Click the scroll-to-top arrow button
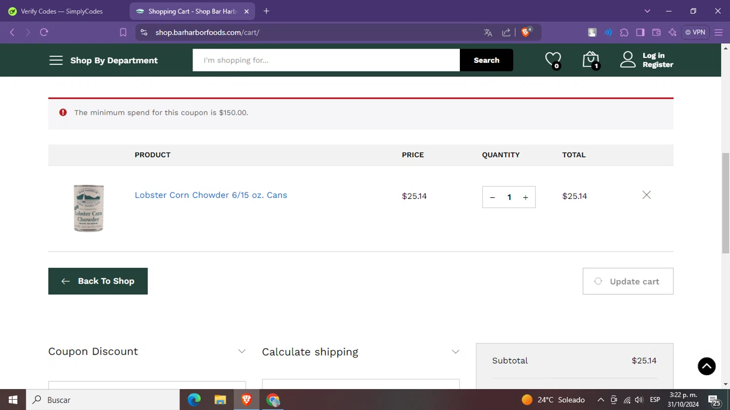The height and width of the screenshot is (410, 730). (x=707, y=366)
